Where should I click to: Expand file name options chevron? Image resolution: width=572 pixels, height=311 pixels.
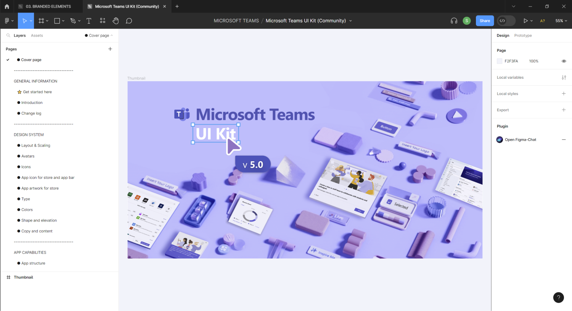tap(350, 21)
